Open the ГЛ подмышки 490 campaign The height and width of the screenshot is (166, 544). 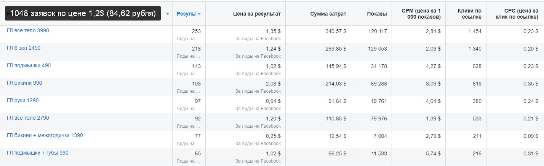point(29,65)
